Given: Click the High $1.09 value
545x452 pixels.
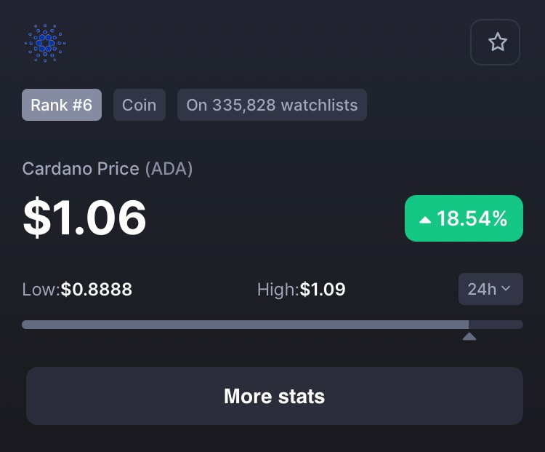Looking at the screenshot, I should tap(323, 290).
